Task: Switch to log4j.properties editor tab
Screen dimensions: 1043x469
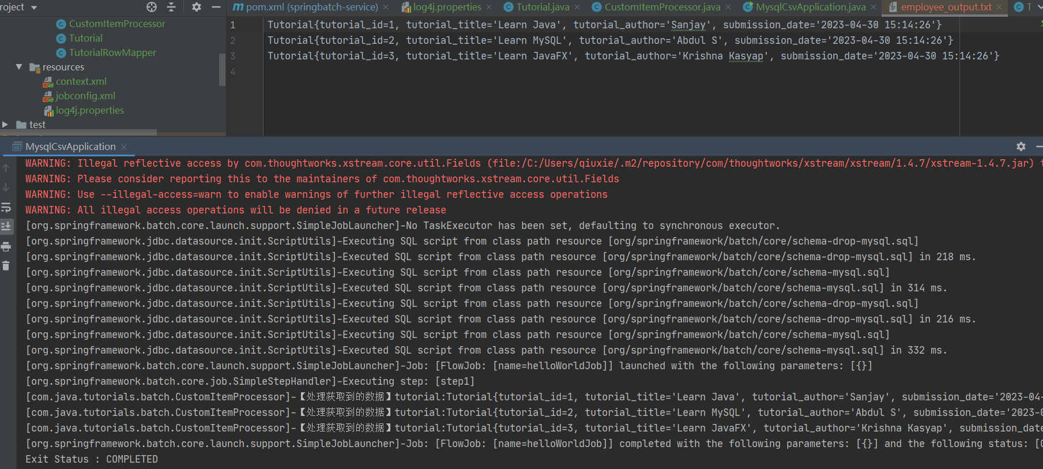Action: point(447,7)
